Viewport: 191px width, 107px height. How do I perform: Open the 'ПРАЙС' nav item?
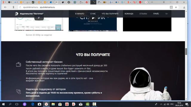(156, 14)
